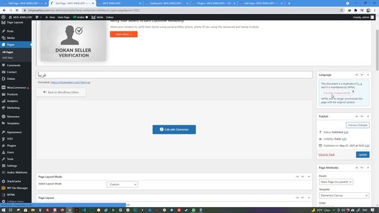Screen dimensions: 379x213
Task: Open Arabic language switcher in admin bar
Action: click(x=81, y=17)
